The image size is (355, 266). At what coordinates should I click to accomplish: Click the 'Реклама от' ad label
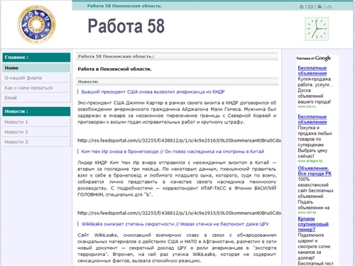[x=305, y=58]
